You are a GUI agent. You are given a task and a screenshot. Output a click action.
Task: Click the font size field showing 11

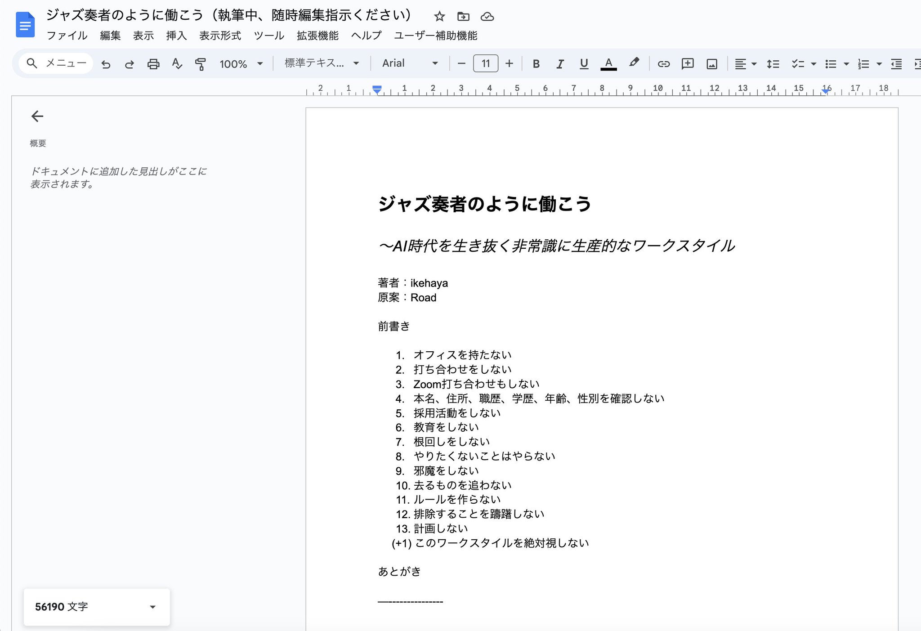point(486,63)
